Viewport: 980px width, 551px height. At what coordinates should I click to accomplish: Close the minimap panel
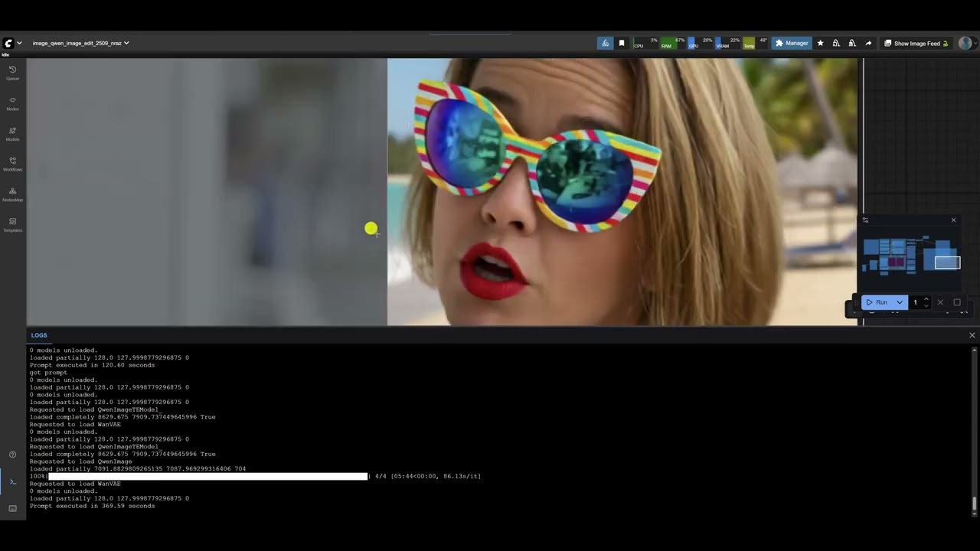pyautogui.click(x=953, y=220)
